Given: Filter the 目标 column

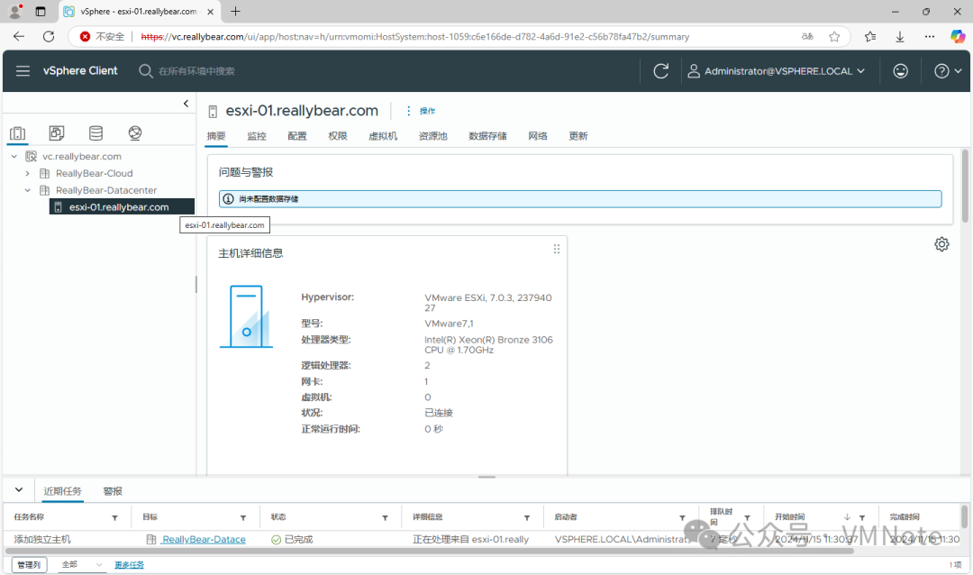Looking at the screenshot, I should click(243, 518).
